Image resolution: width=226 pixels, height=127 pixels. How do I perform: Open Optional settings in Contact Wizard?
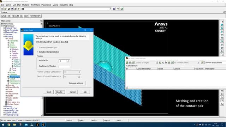[x=77, y=83]
